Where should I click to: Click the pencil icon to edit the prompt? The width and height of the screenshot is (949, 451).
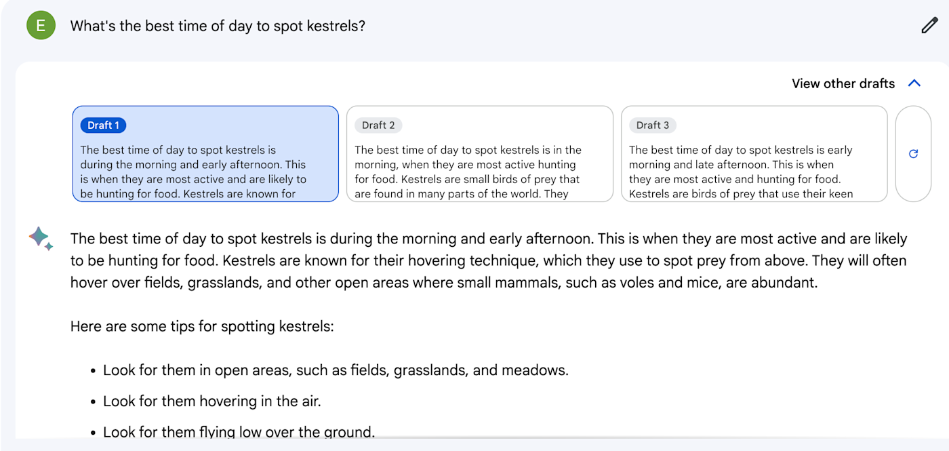929,26
